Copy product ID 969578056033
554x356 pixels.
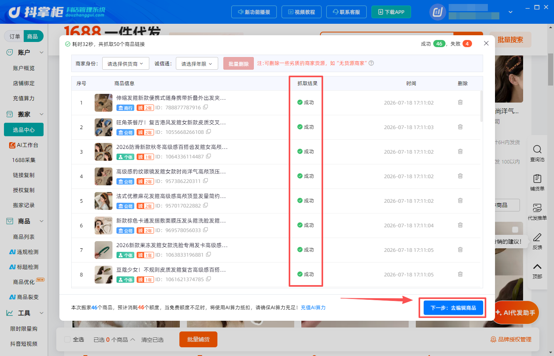(x=206, y=230)
